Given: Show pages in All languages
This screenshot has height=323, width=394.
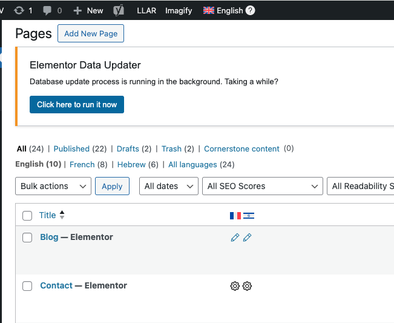Looking at the screenshot, I should (x=192, y=164).
